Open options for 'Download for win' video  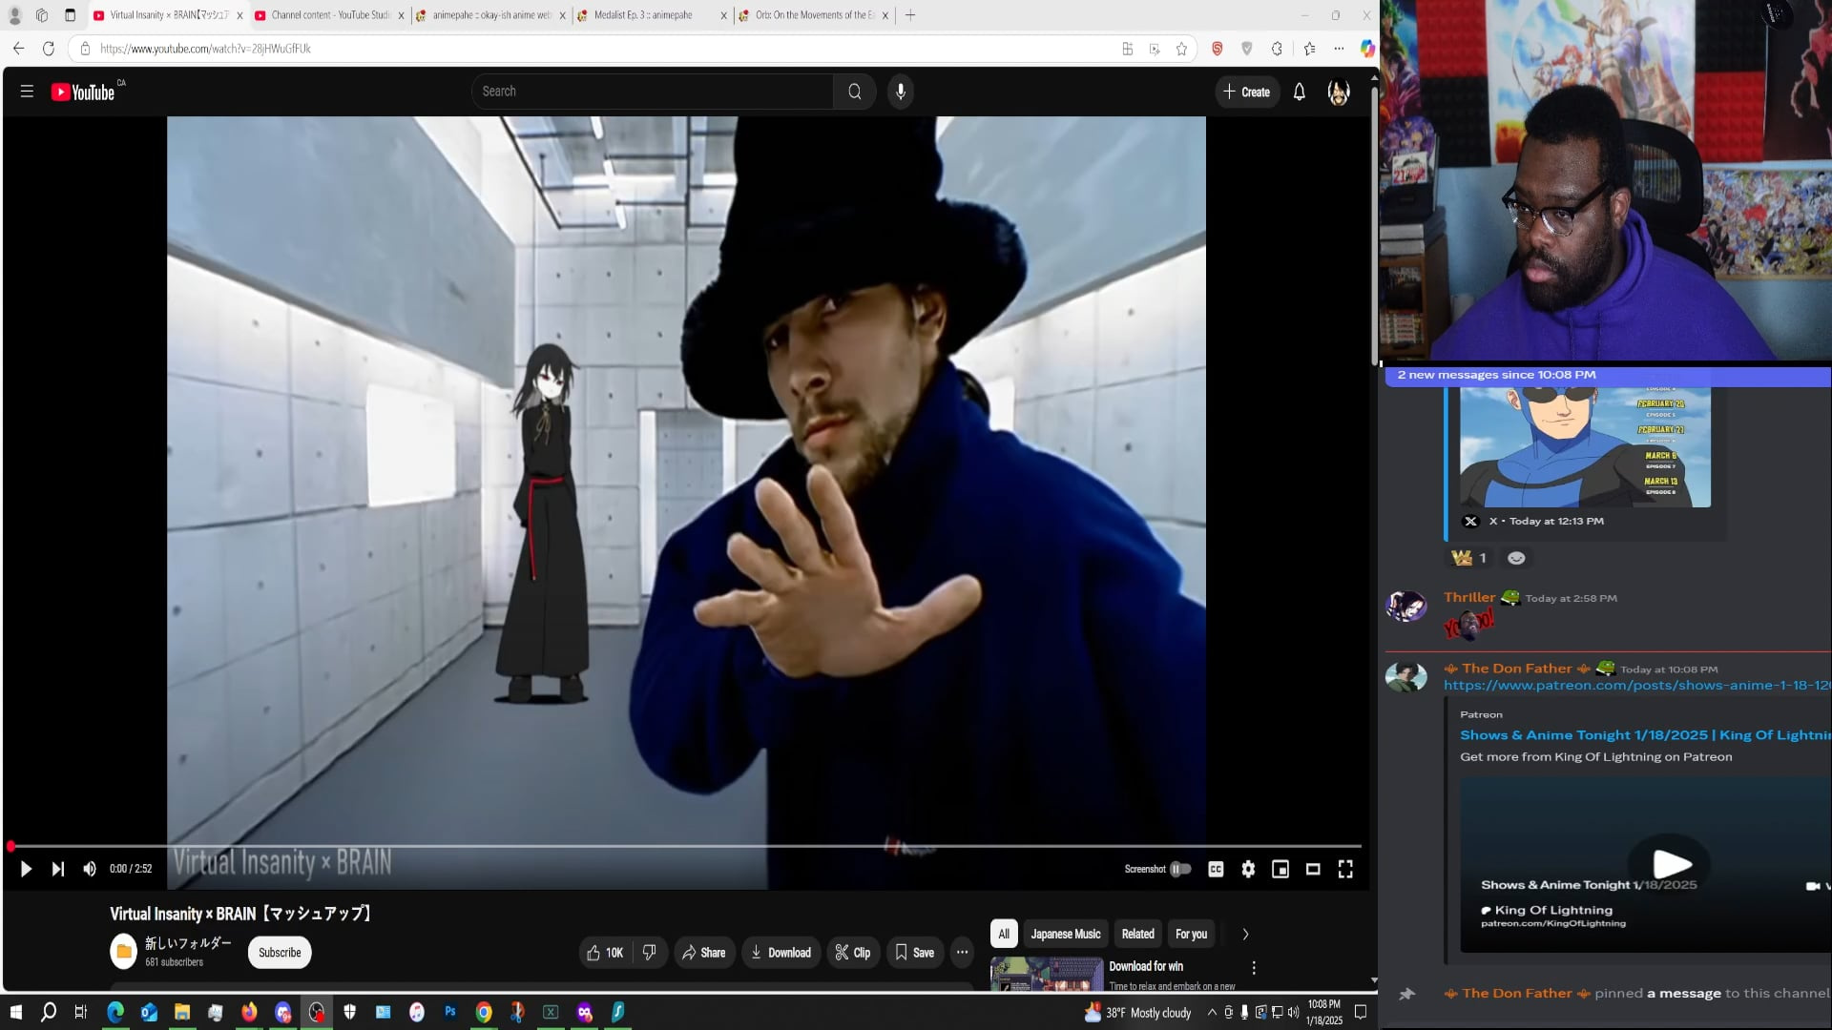(1254, 968)
